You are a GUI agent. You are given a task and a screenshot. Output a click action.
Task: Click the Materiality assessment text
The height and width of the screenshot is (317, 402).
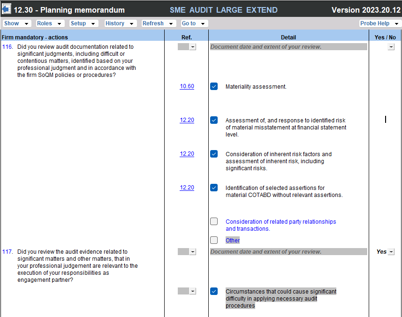(256, 87)
